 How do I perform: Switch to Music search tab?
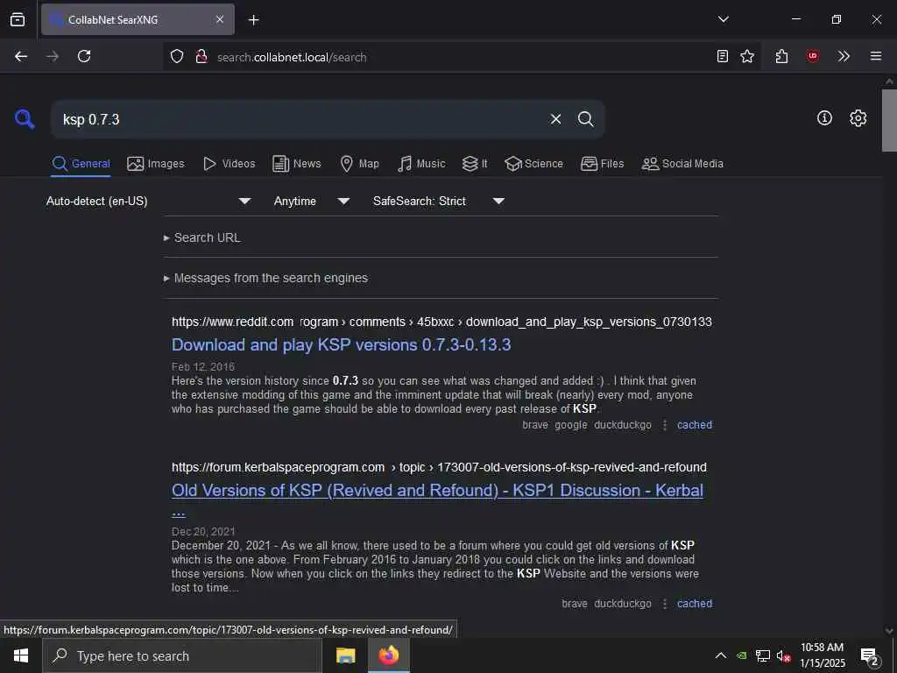421,164
